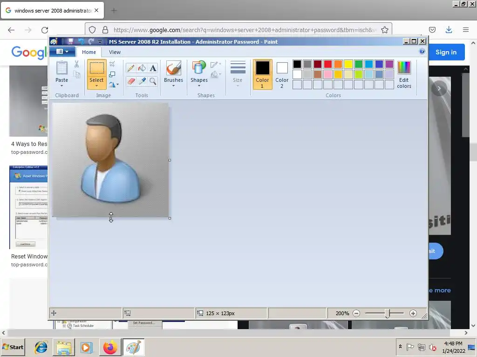Open the Size line thickness dropdown
Screen dimensions: 477x357
[x=238, y=74]
